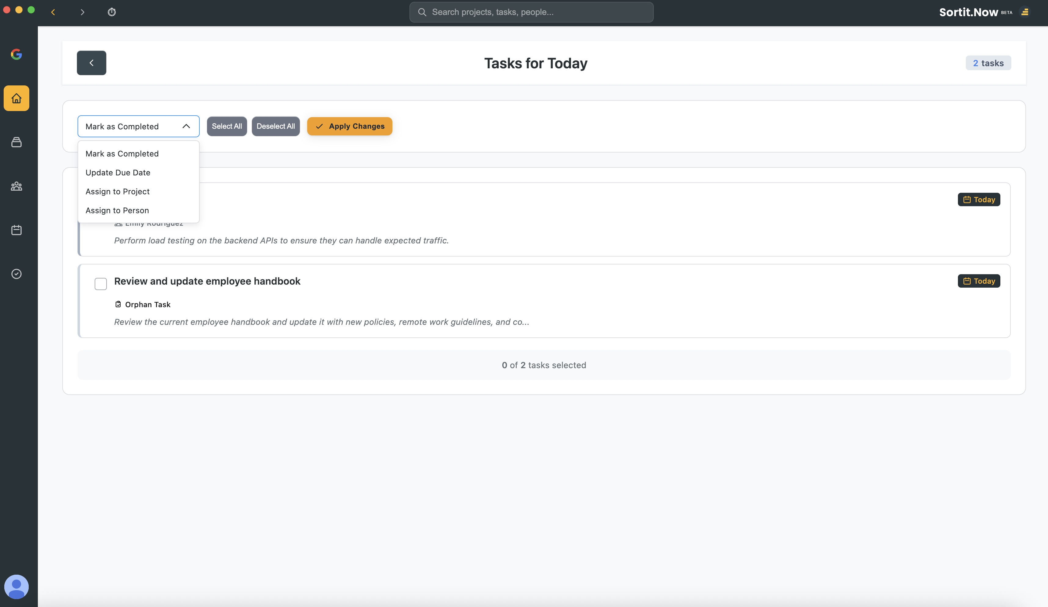Open the People group icon in sidebar
The image size is (1048, 607).
[x=16, y=186]
